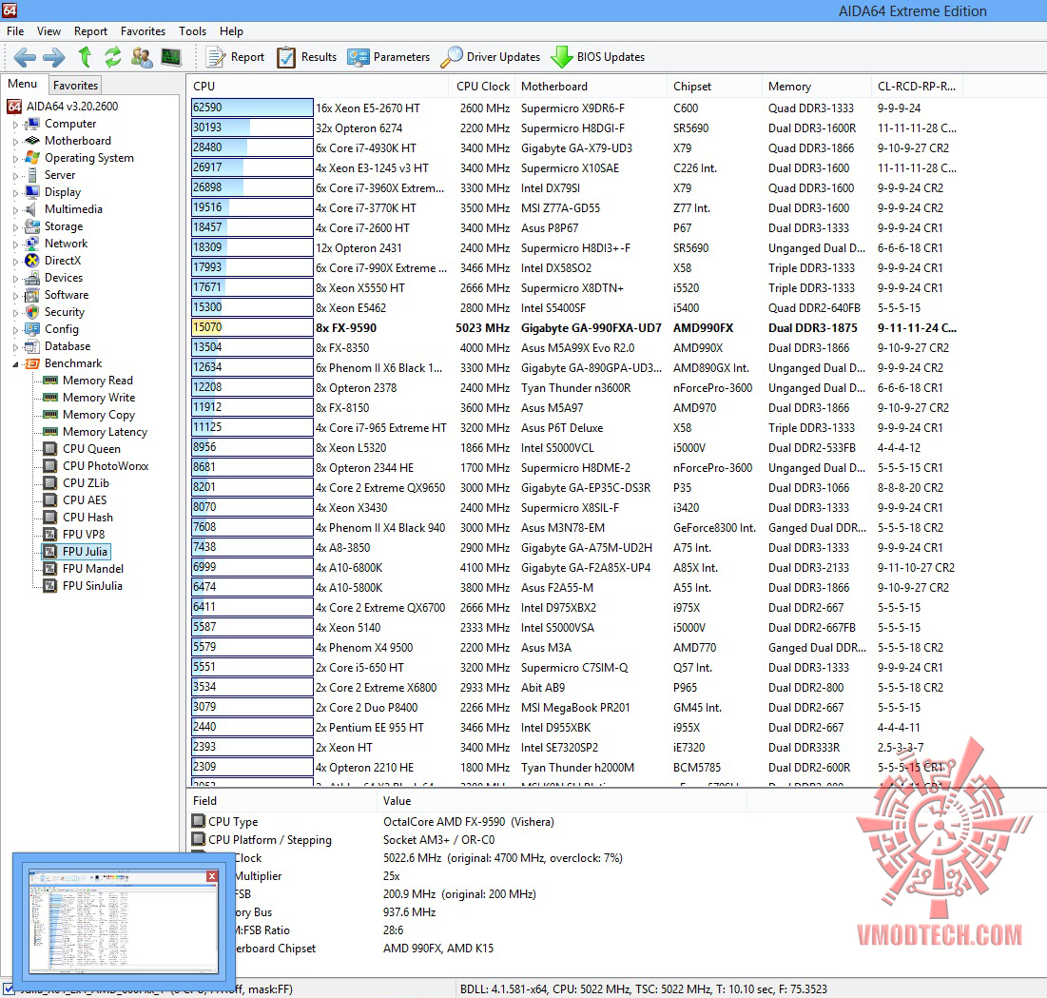Click the Forward navigation arrow icon
Screen dimensions: 1047x998
coord(54,57)
